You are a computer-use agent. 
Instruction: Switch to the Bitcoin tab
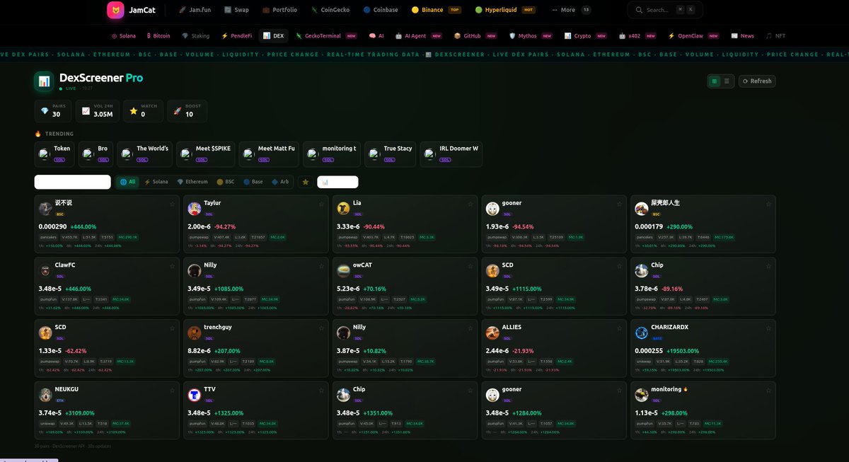[158, 35]
